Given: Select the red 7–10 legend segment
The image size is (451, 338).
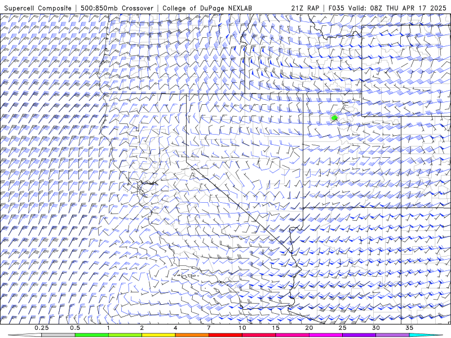Looking at the screenshot, I should [225, 335].
